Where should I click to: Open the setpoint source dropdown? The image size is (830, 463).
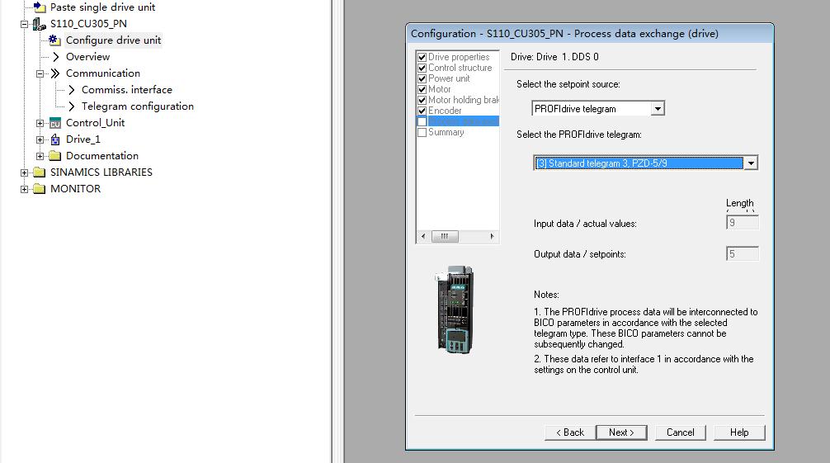click(658, 109)
